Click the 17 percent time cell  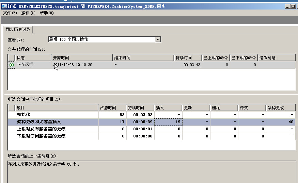pyautogui.click(x=112, y=122)
